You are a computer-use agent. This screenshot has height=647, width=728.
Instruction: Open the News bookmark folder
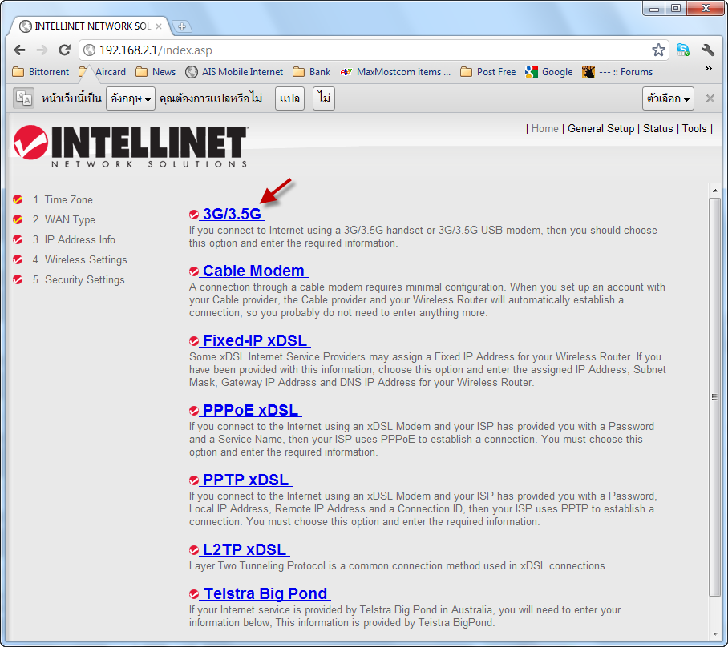[156, 72]
